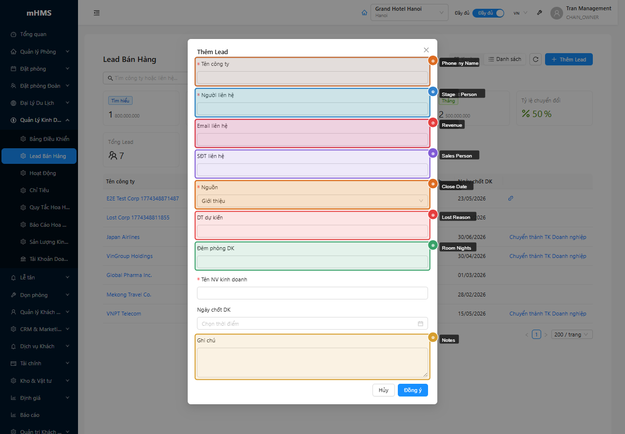Select Hoạt Động from sidebar menu

42,173
